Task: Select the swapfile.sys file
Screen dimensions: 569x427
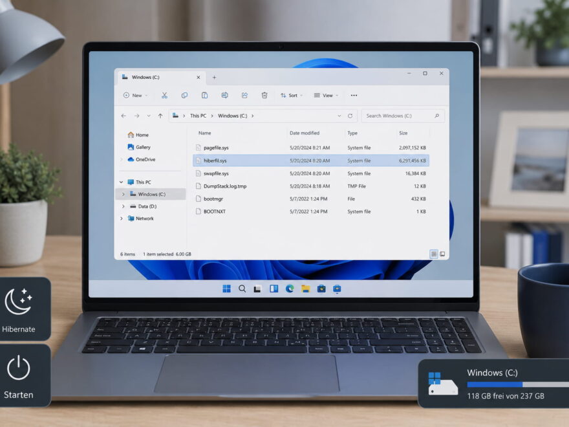Action: click(x=311, y=173)
